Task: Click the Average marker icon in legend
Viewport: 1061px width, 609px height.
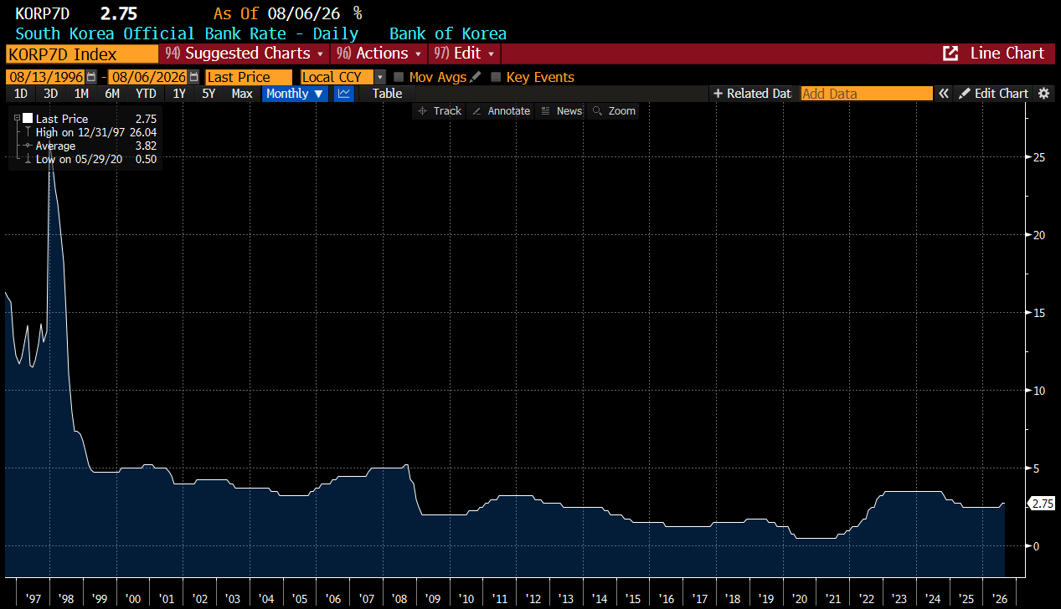Action: 28,146
